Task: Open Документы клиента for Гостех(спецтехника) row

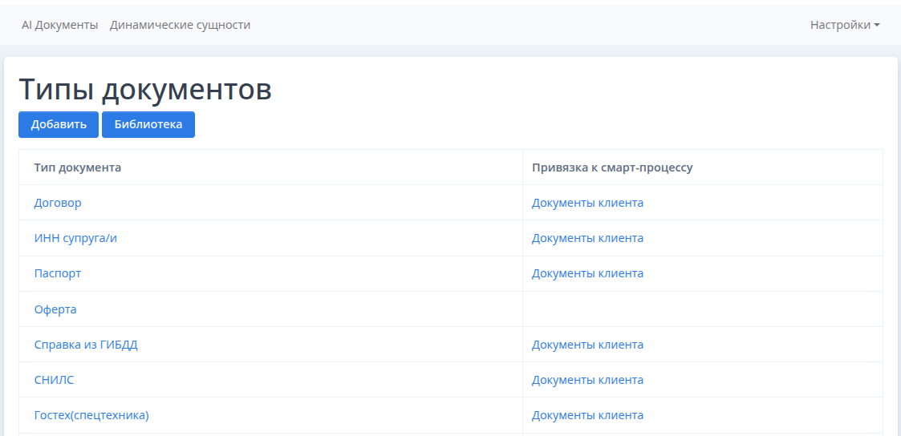Action: pyautogui.click(x=587, y=415)
